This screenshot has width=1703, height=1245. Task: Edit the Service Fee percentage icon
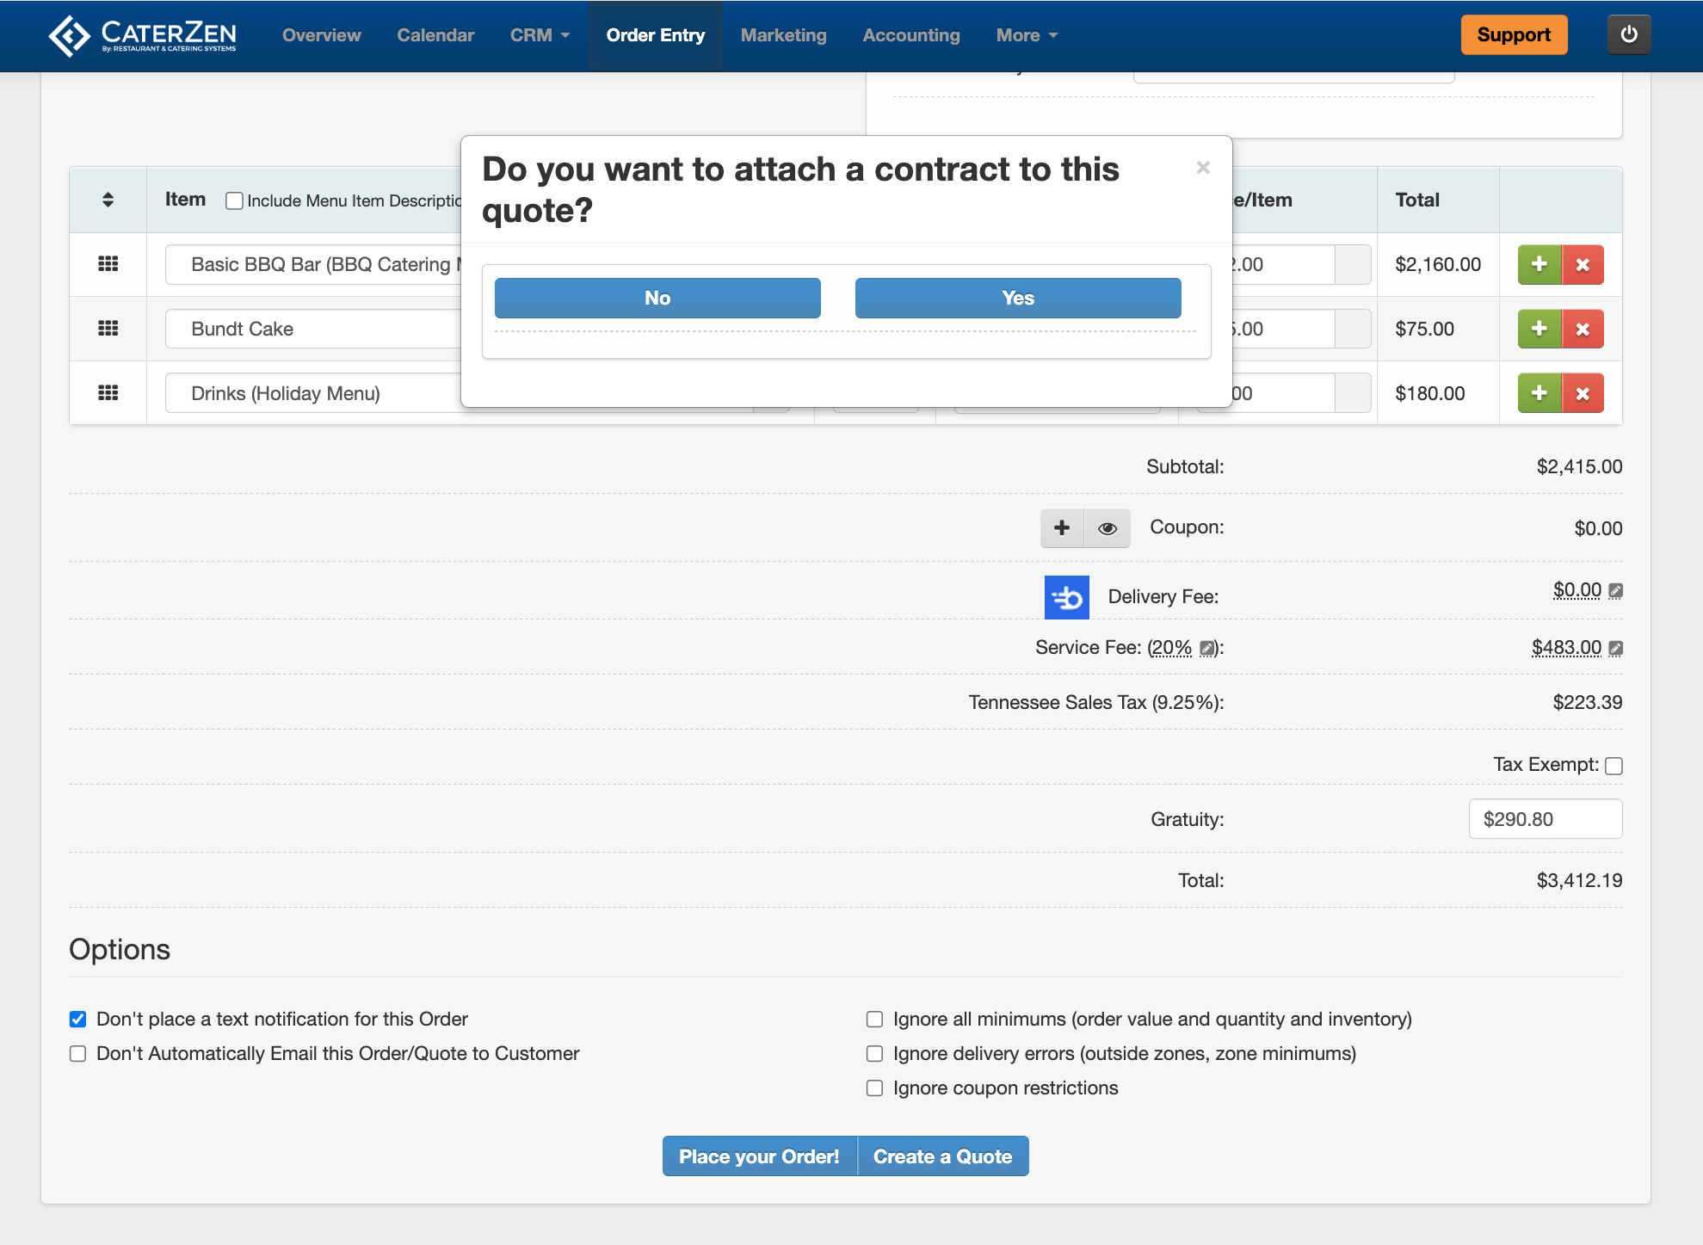1207,649
